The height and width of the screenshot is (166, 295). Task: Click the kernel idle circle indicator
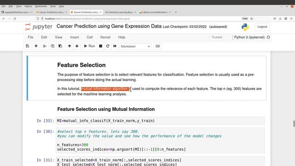click(268, 37)
